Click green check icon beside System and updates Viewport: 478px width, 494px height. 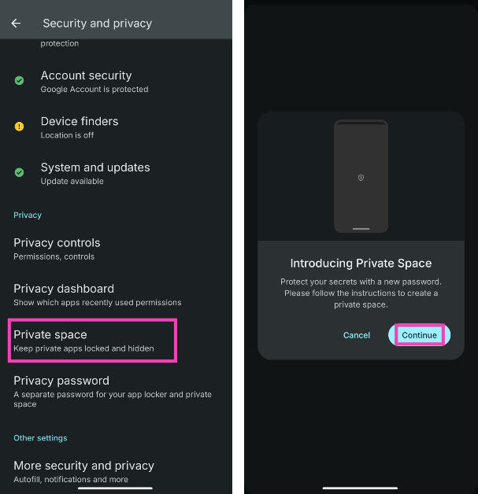[20, 172]
